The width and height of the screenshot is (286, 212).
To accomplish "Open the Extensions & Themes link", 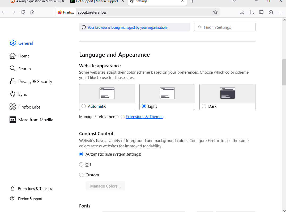I will point(144,117).
